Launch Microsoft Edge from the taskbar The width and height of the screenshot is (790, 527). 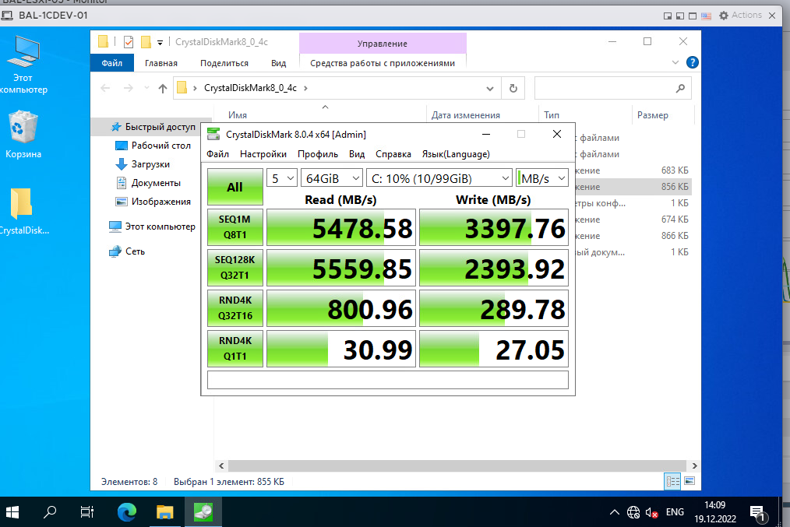[x=126, y=512]
